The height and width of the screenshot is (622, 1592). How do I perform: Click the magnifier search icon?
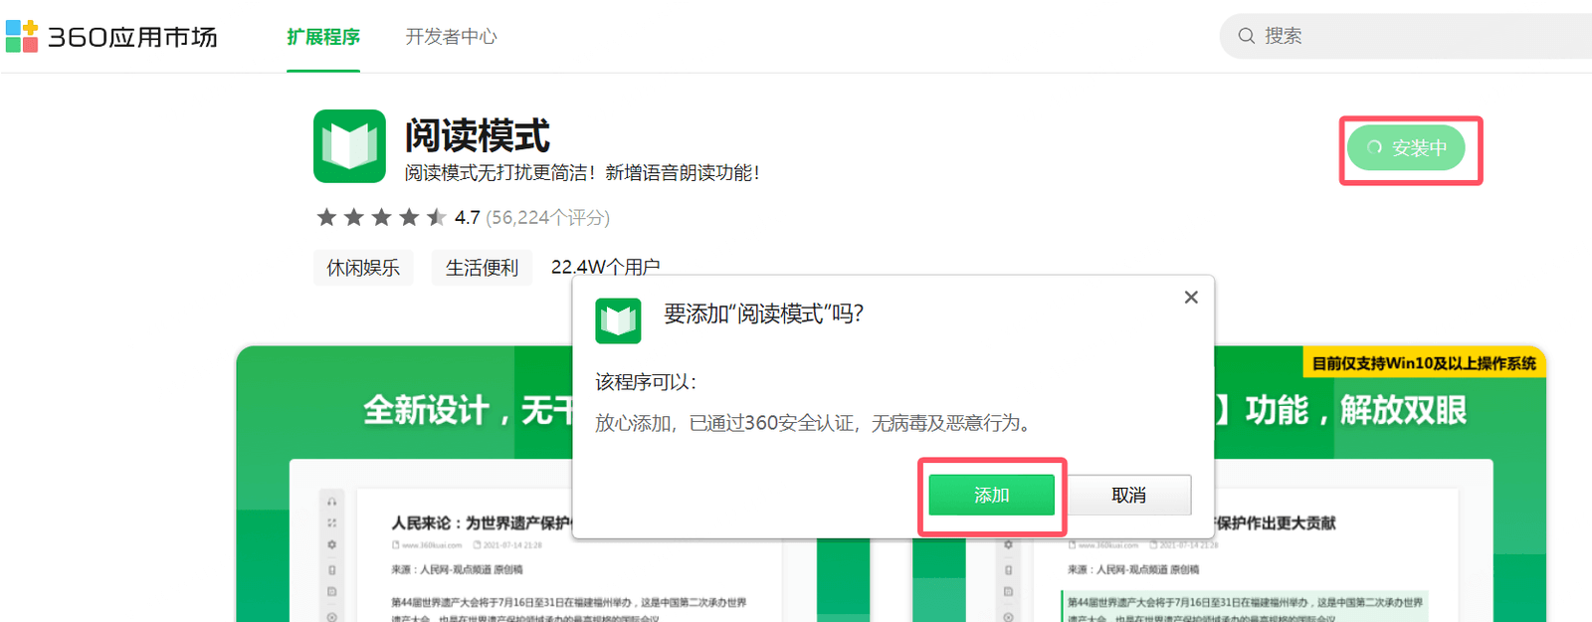click(1246, 36)
